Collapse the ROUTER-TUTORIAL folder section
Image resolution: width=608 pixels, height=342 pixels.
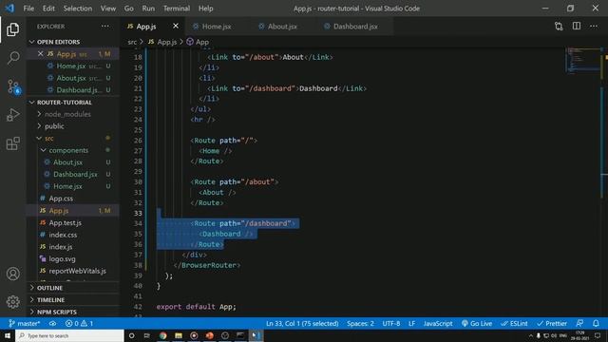pos(65,102)
